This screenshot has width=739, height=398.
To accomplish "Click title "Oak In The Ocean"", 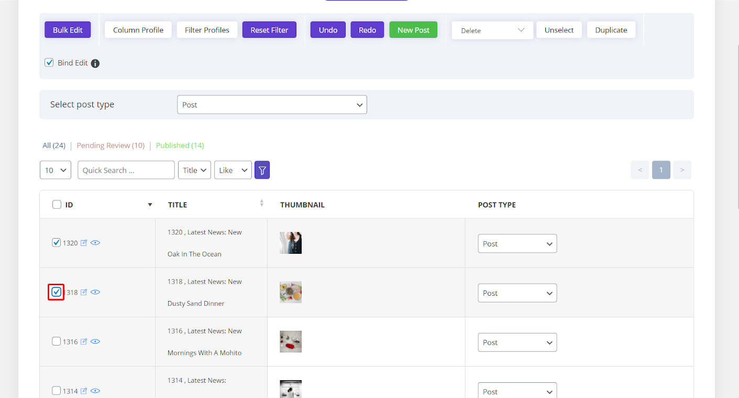I will [x=194, y=254].
